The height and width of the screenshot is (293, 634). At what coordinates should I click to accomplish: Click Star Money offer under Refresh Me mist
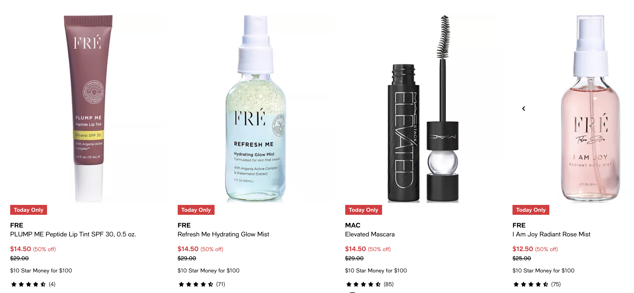(208, 271)
